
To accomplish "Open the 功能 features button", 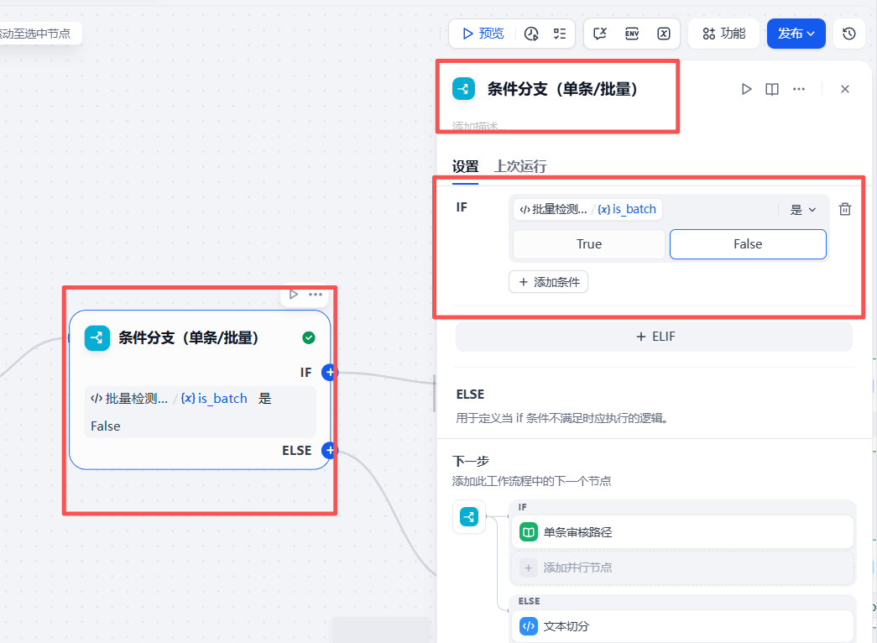I will [x=723, y=34].
